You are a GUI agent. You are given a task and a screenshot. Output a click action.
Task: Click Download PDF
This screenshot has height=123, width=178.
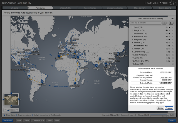pos(38,121)
